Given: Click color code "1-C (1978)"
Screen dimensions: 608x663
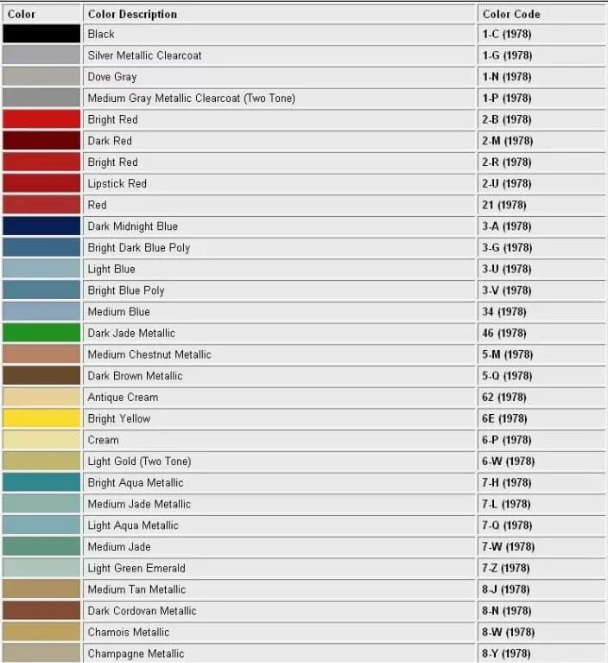Looking at the screenshot, I should click(x=507, y=34).
